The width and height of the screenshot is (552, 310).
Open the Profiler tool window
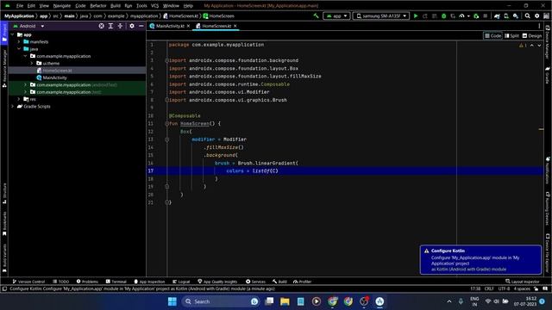point(302,282)
